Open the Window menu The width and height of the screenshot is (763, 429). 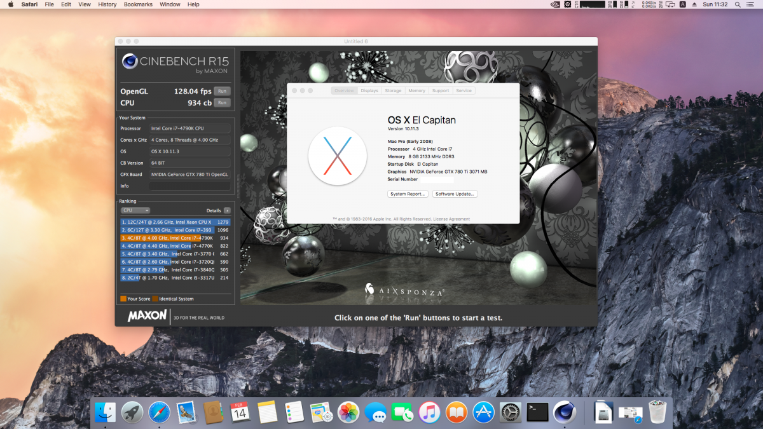coord(170,4)
